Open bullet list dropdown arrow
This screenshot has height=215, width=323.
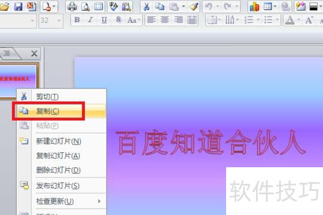click(x=278, y=20)
